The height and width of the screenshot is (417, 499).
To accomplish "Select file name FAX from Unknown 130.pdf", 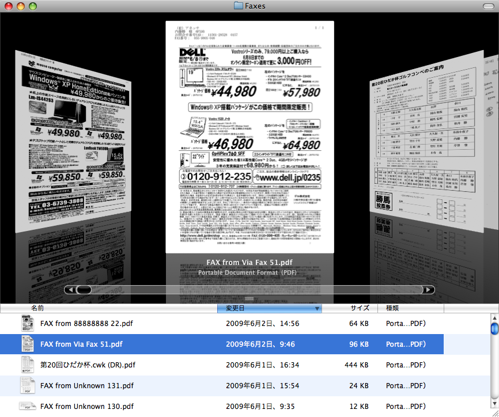I will click(87, 406).
